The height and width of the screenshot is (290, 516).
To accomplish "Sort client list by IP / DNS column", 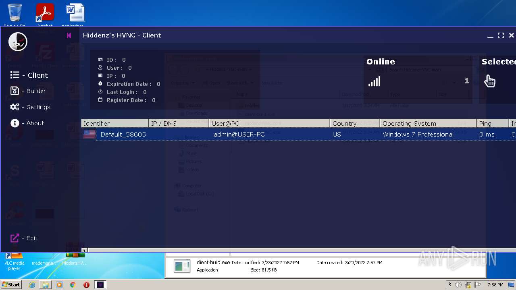I will [179, 123].
